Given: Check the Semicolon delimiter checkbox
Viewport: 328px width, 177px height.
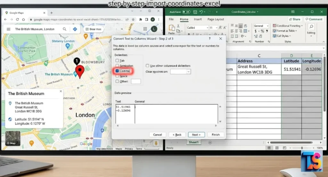Looking at the screenshot, I should pyautogui.click(x=117, y=66).
